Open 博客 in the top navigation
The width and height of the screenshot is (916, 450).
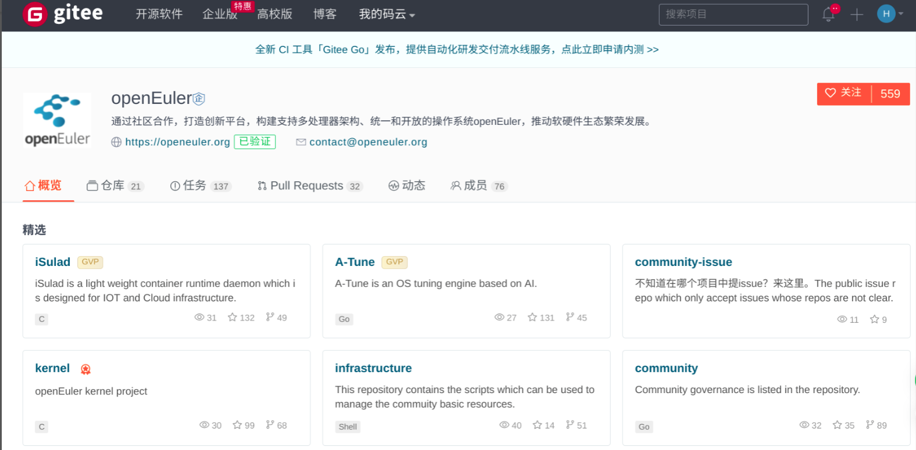click(x=325, y=15)
